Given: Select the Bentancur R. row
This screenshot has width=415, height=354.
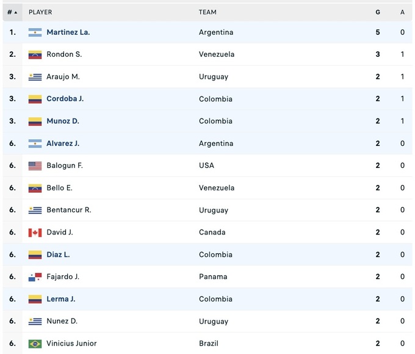Looking at the screenshot, I should tap(208, 210).
